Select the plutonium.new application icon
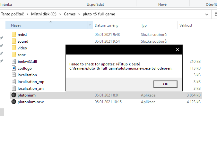Screen dimensions: 217x160 coord(14,102)
